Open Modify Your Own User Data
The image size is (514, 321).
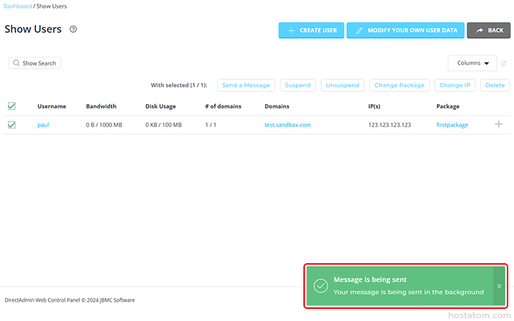pos(405,30)
